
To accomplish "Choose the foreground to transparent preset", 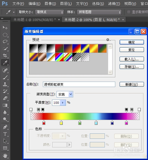I will click(x=42, y=49).
